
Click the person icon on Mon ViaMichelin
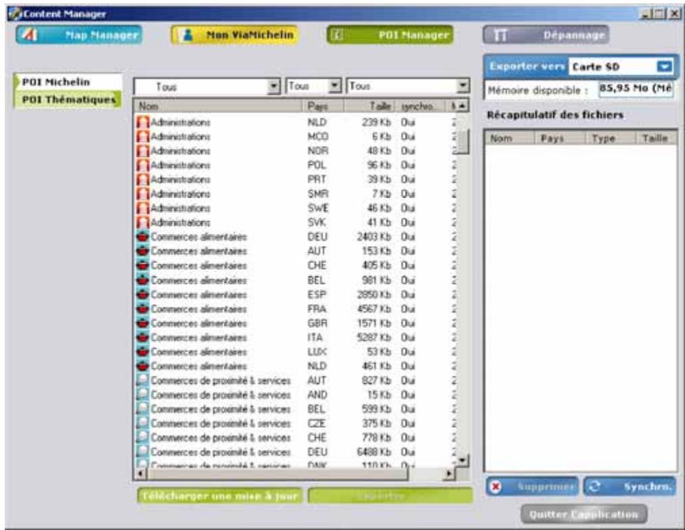188,35
